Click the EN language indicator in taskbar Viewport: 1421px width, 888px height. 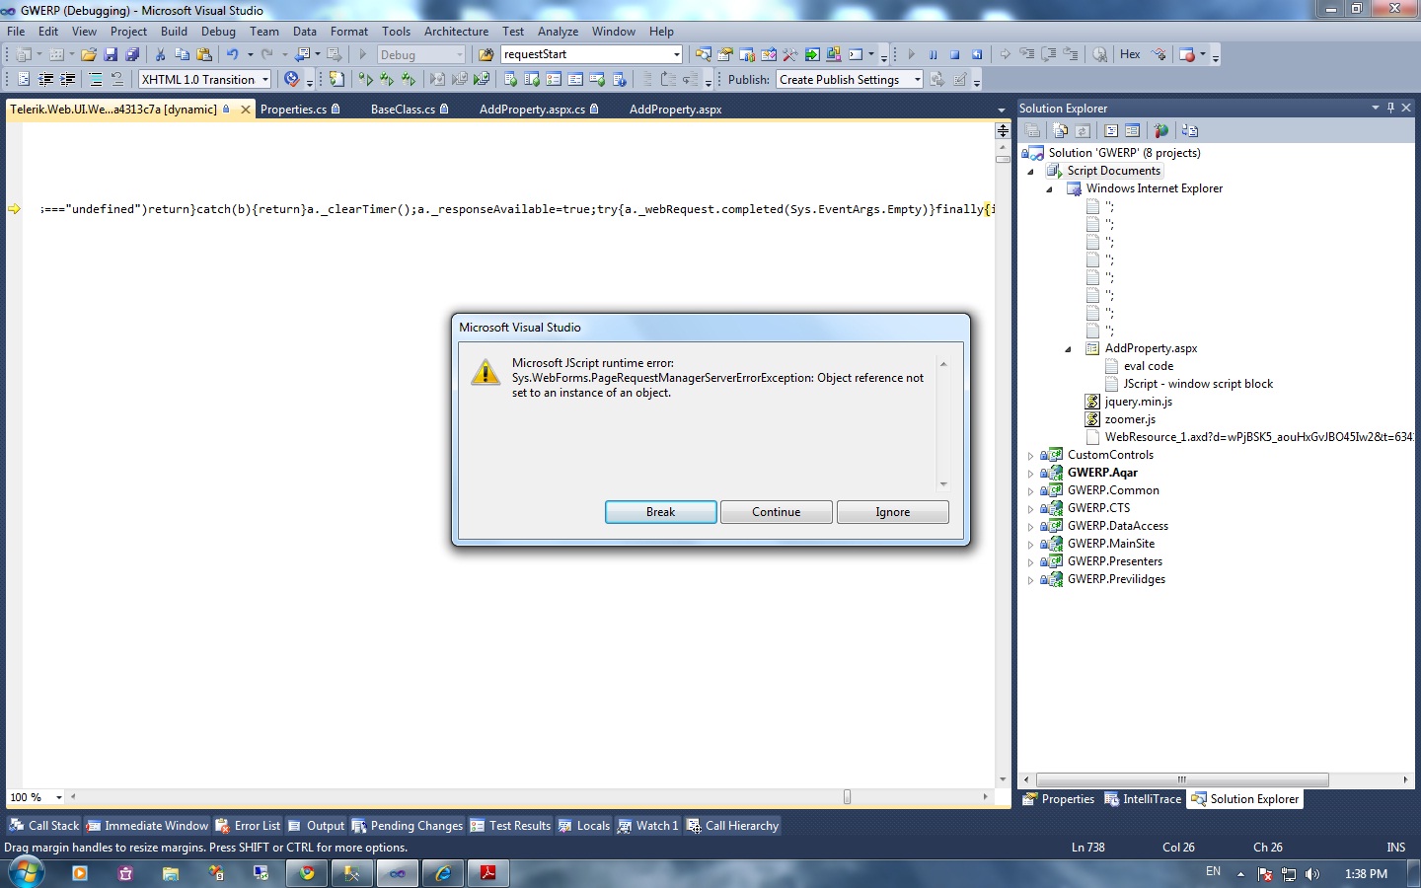click(1213, 872)
